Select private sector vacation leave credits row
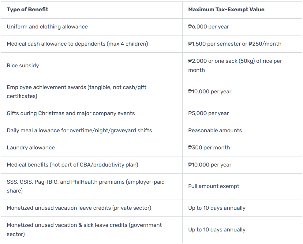Viewport: 303px width, 244px height. (79, 208)
